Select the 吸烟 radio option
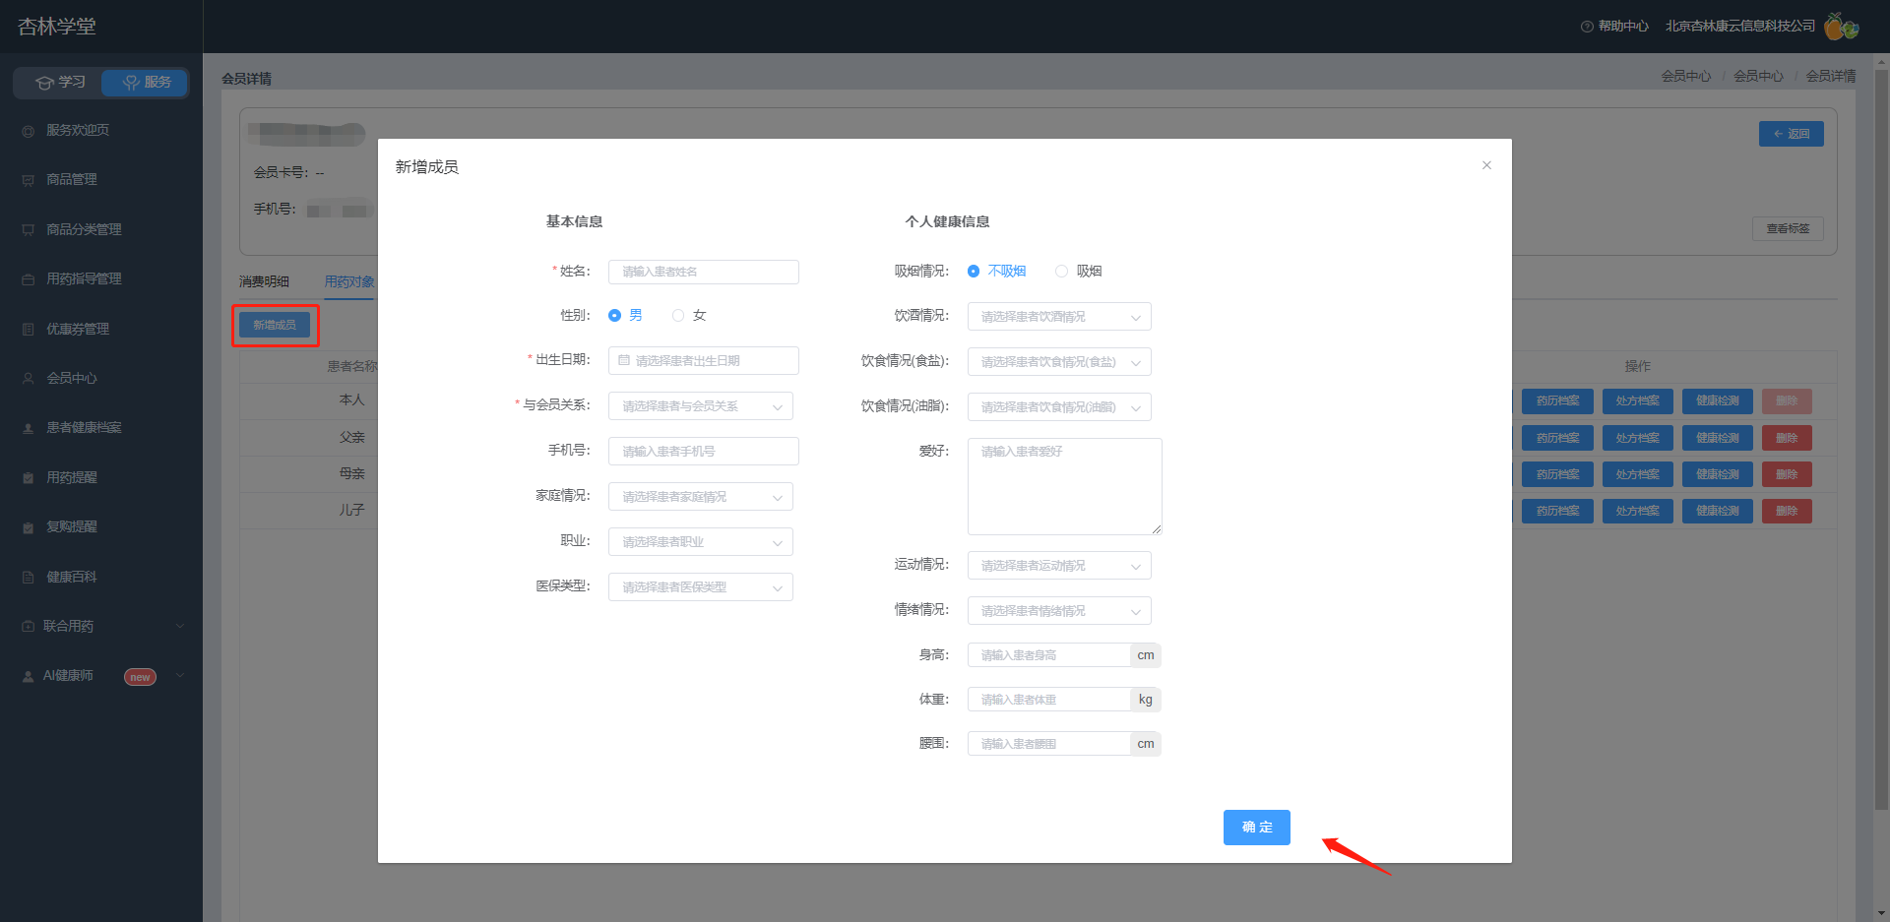The image size is (1890, 922). 1061,272
